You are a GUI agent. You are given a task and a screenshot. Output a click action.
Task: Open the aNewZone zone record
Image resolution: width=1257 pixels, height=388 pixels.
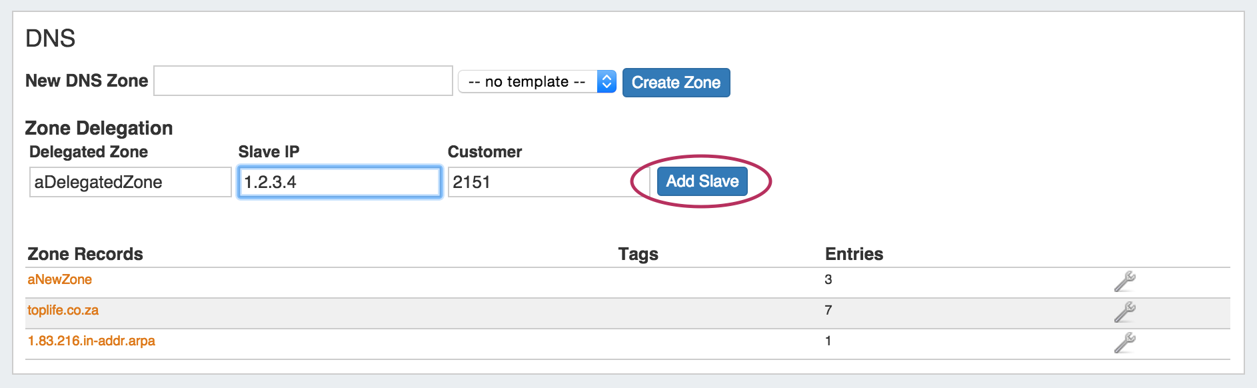(x=59, y=279)
